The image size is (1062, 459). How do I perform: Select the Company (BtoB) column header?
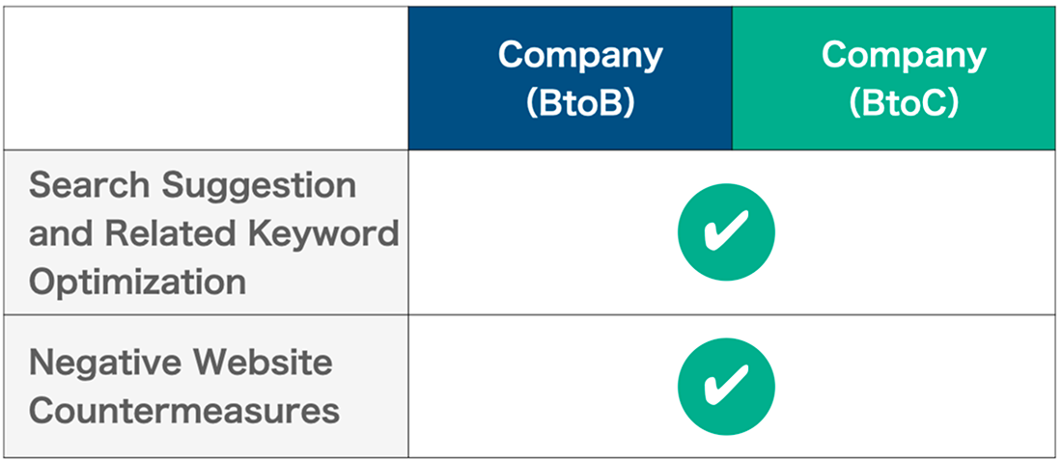click(x=570, y=78)
